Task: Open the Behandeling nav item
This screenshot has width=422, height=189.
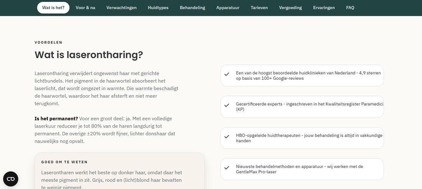Action: [x=193, y=8]
